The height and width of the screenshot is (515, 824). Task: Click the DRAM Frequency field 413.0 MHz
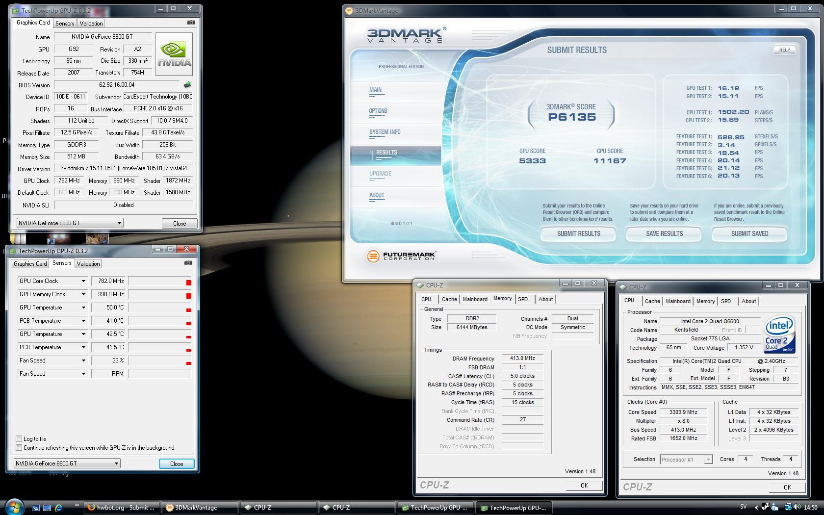522,359
